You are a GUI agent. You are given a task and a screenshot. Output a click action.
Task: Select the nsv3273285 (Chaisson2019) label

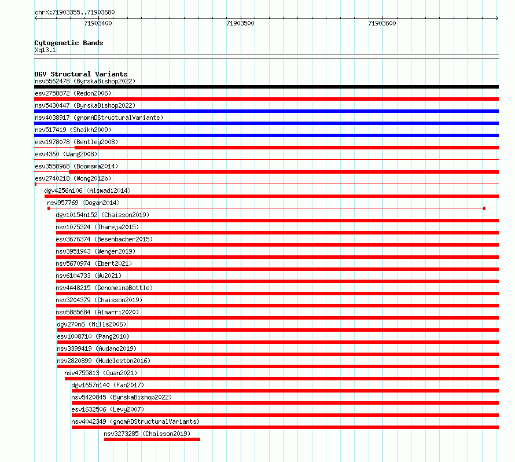point(147,434)
